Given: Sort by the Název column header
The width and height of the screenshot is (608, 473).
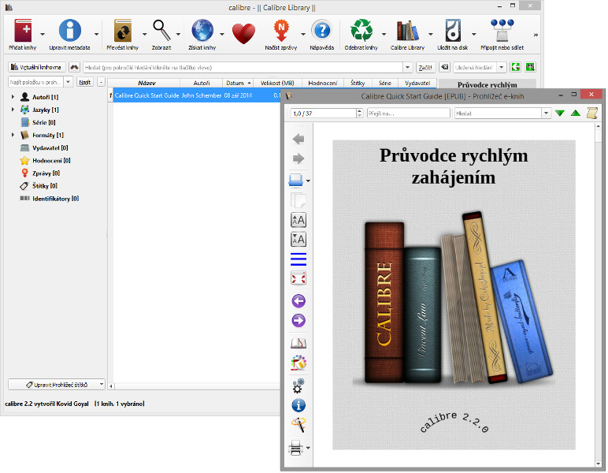Looking at the screenshot, I should [146, 83].
